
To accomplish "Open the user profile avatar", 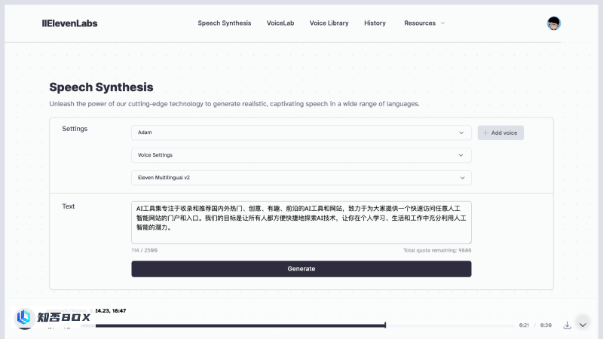I will [554, 23].
